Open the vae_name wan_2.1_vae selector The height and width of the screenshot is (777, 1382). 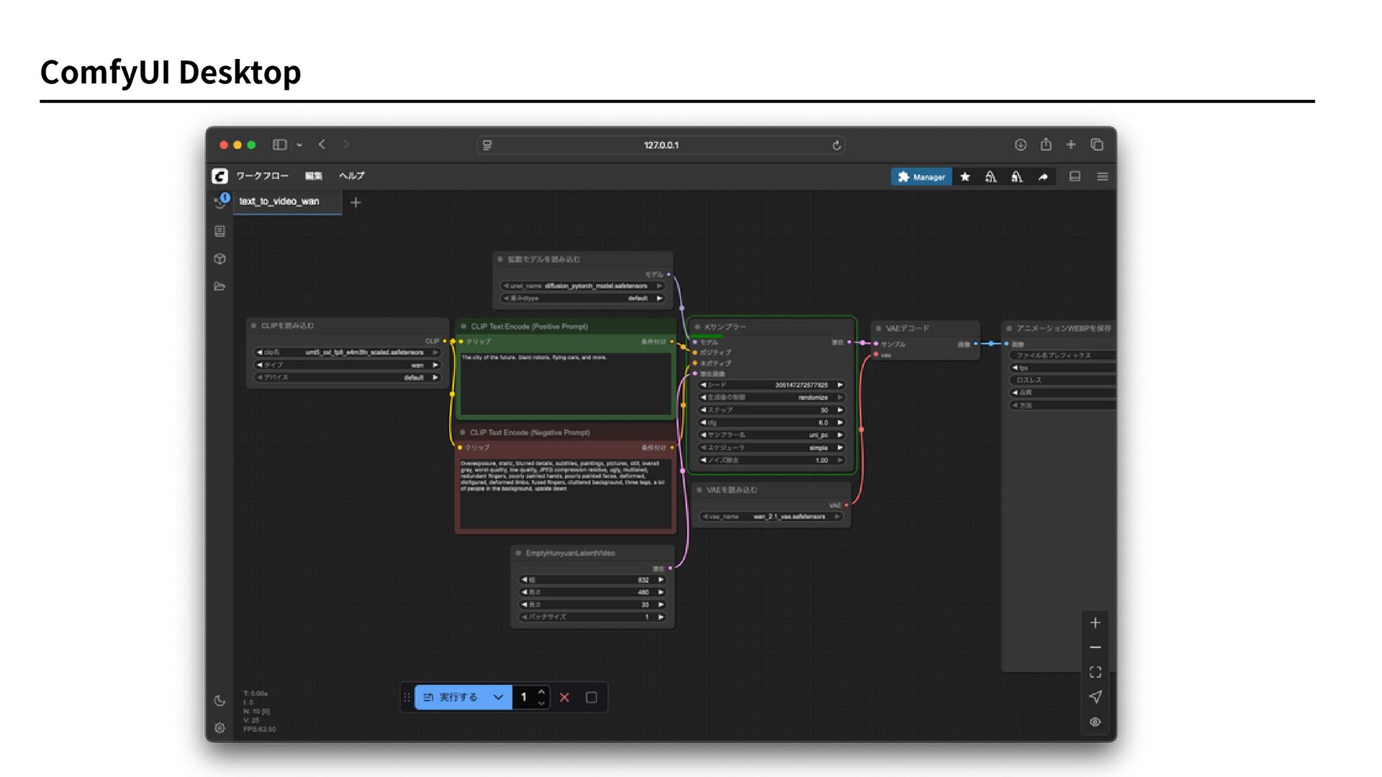coord(771,517)
